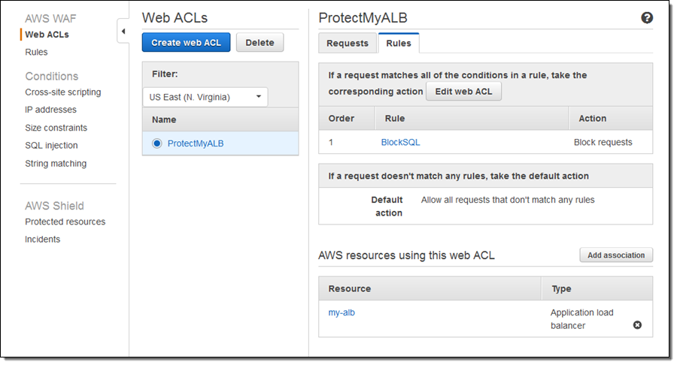Open the IP addresses conditions page
Viewport: 677px width, 365px height.
[x=51, y=110]
